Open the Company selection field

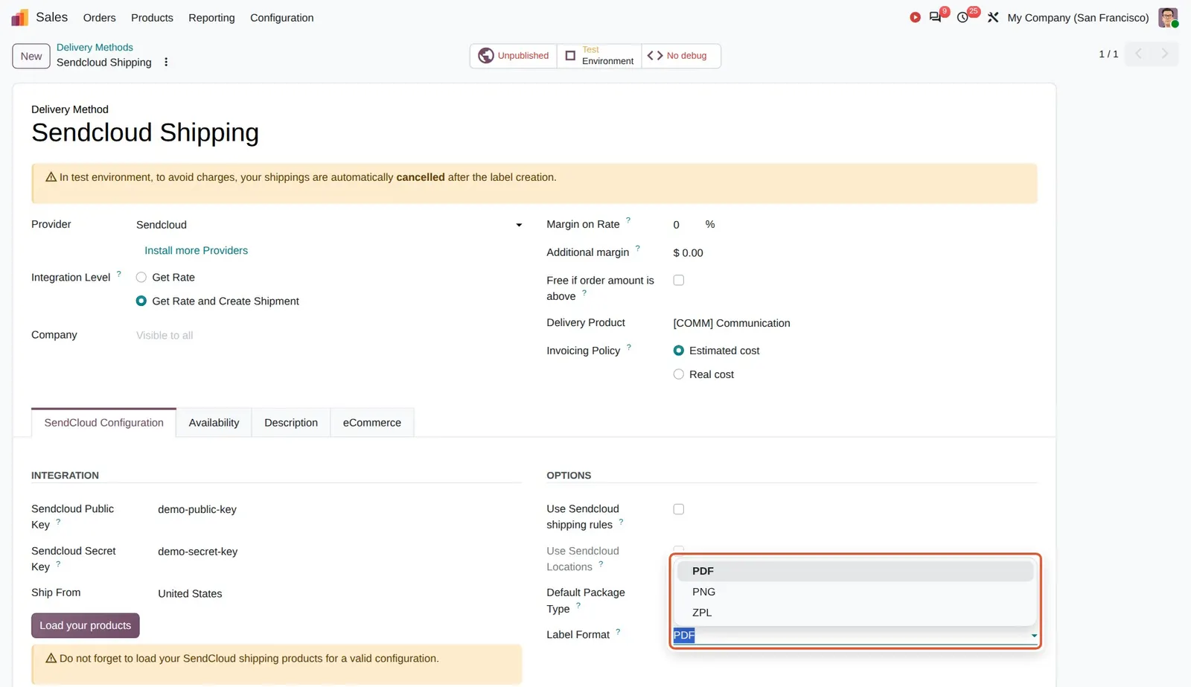click(329, 336)
